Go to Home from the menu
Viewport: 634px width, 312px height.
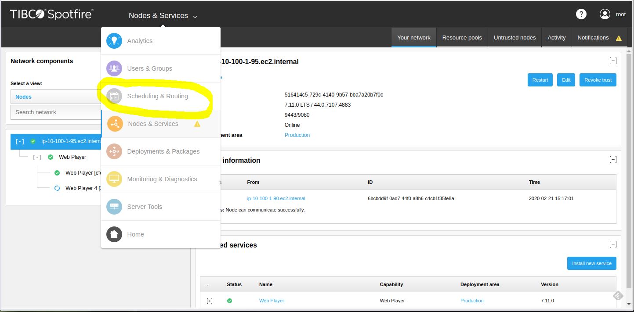click(x=161, y=234)
